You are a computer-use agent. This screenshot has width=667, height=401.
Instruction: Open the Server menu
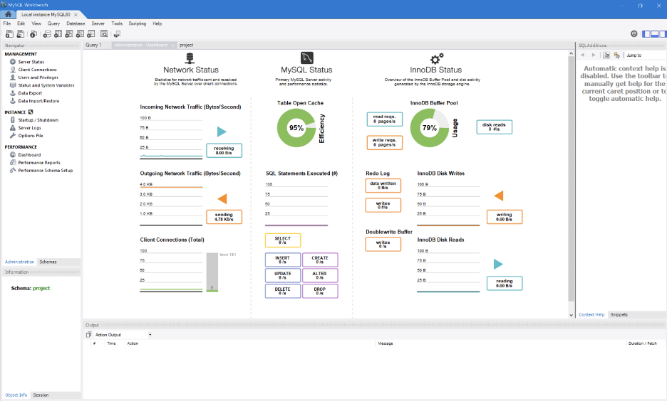click(98, 23)
